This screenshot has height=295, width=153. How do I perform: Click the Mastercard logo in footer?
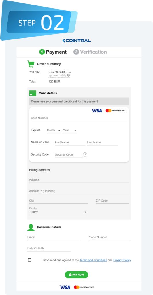pos(84,287)
